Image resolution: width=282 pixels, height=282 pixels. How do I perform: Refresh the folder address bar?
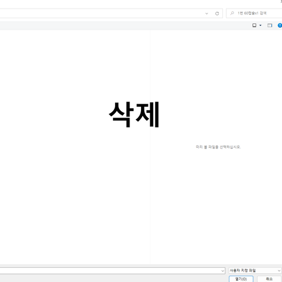217,13
